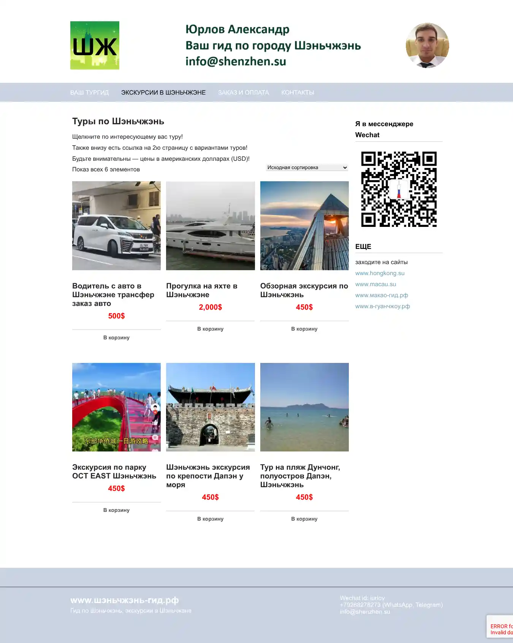Add Dunchong beach tour to cart
513x643 pixels.
tap(304, 519)
